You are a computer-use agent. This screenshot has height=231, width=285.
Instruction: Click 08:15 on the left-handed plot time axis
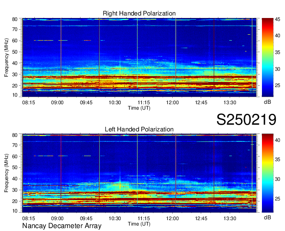click(28, 218)
